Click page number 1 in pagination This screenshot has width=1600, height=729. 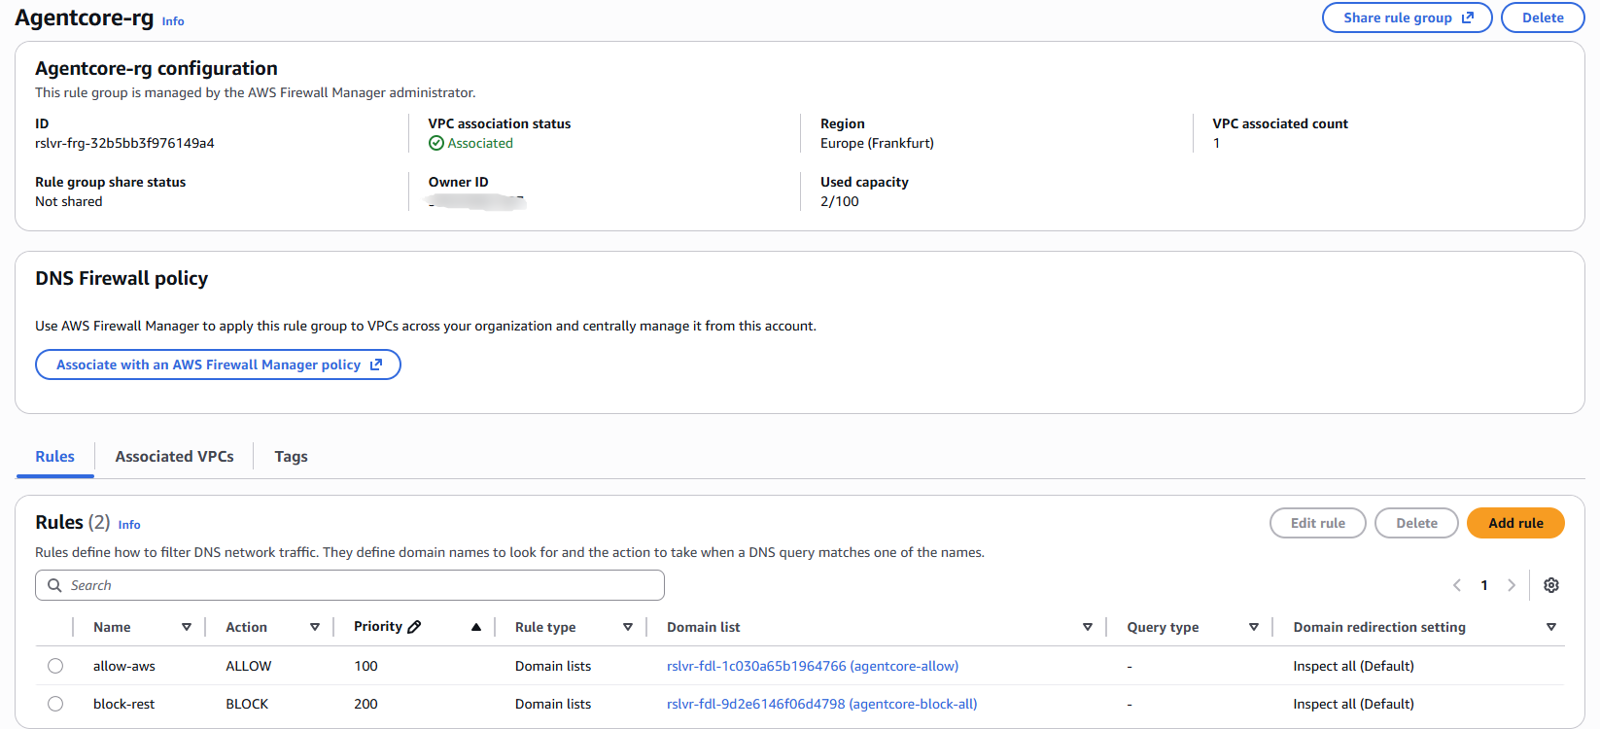pyautogui.click(x=1484, y=585)
